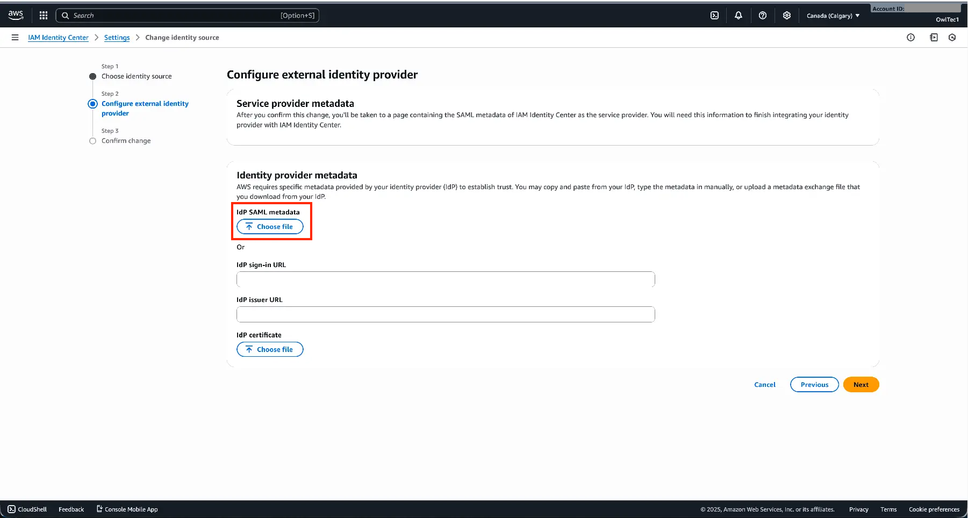Go to IAM Identity Center breadcrumb
Image resolution: width=968 pixels, height=518 pixels.
coord(58,38)
